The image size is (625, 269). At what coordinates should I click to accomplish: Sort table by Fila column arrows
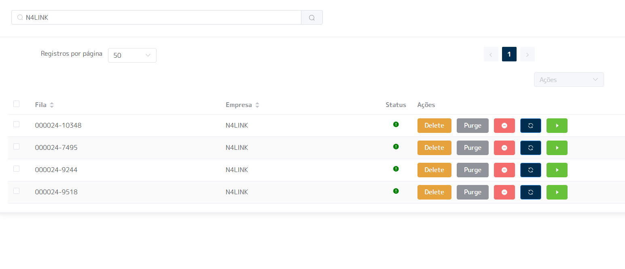52,105
